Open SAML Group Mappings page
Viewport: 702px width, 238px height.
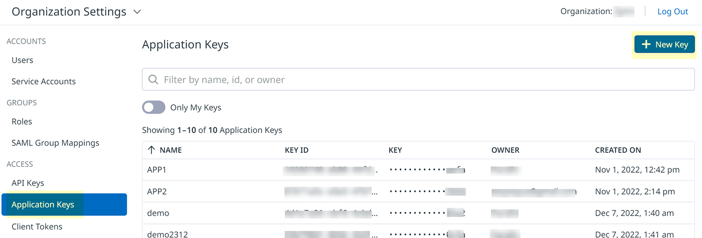[x=55, y=143]
